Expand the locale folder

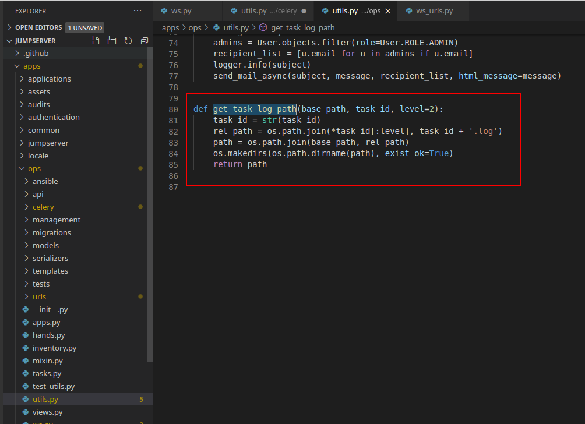pyautogui.click(x=22, y=156)
